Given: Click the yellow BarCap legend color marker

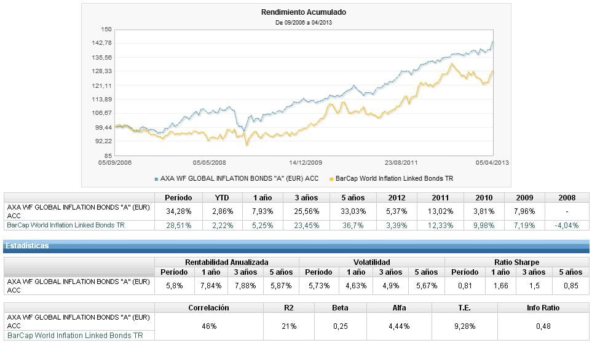Looking at the screenshot, I should pos(331,179).
